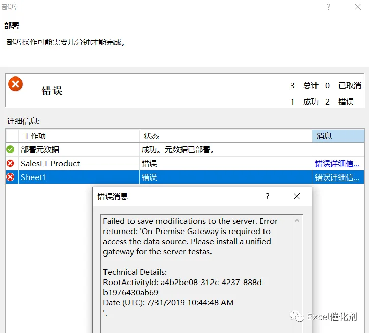This screenshot has height=333, width=369.
Task: Close the 部署 deployment window
Action: click(x=357, y=7)
